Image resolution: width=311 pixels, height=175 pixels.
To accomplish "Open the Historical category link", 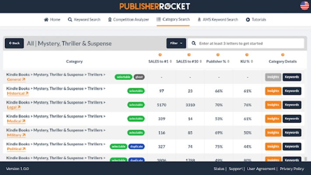I will [x=17, y=94].
